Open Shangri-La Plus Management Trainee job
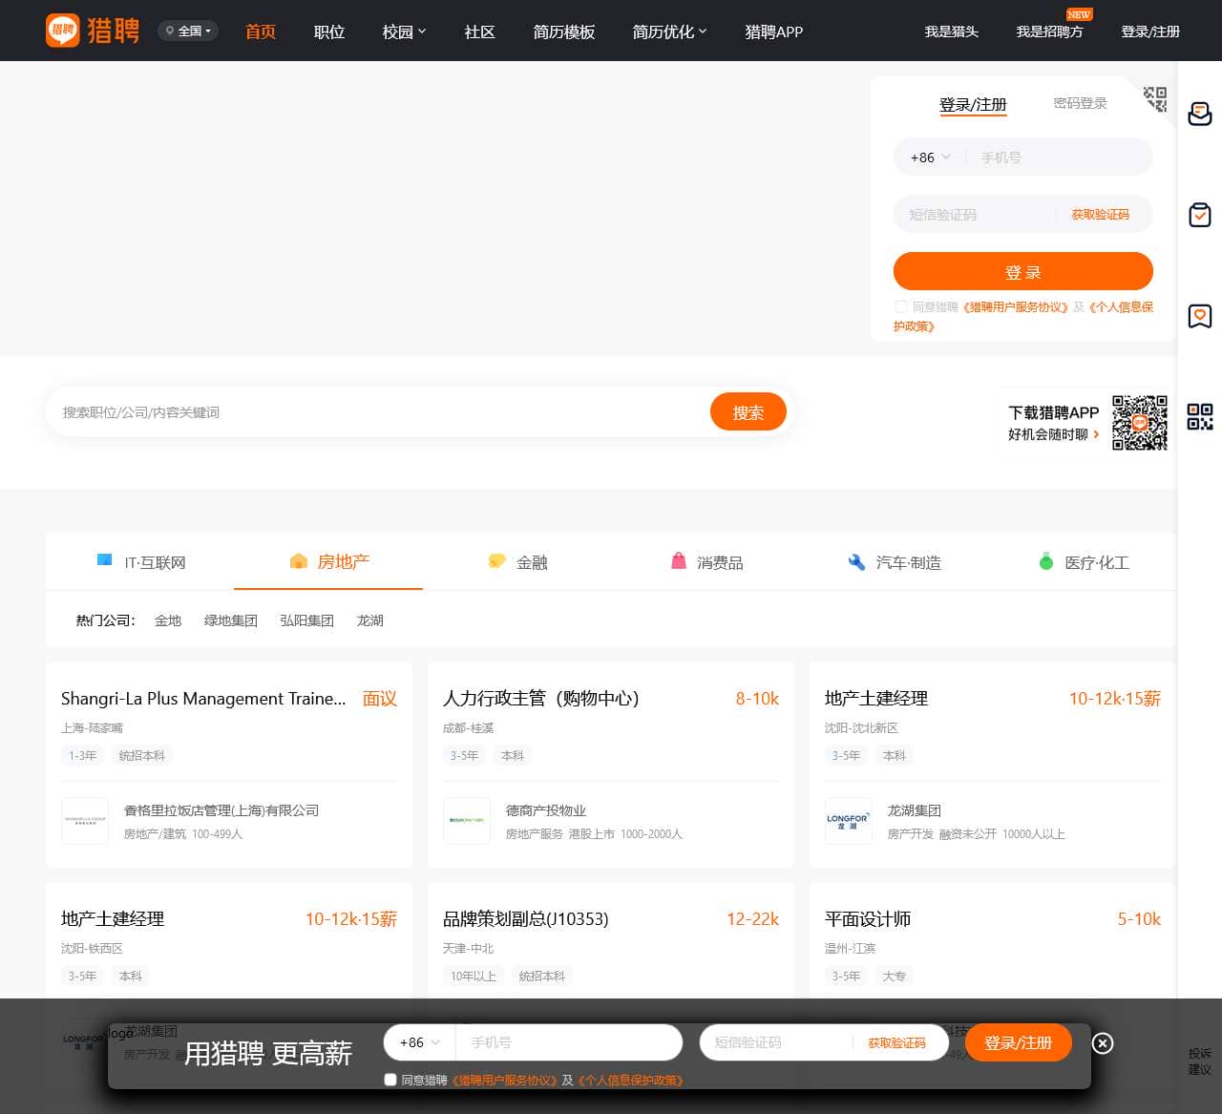 point(203,699)
